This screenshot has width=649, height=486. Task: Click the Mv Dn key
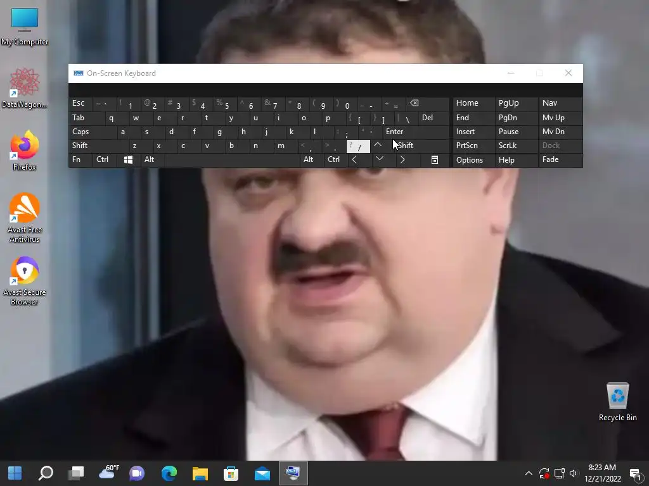(x=560, y=132)
